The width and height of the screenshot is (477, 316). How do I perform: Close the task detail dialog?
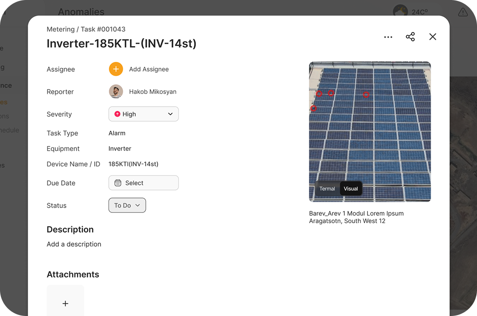tap(433, 37)
